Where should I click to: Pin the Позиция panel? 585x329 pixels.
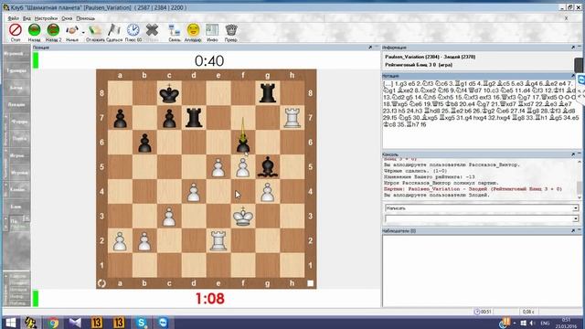(x=370, y=48)
